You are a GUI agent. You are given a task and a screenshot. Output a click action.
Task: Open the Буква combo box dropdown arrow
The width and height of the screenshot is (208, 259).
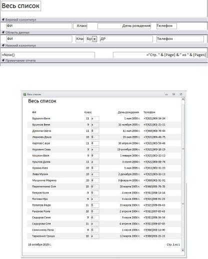pyautogui.click(x=94, y=39)
